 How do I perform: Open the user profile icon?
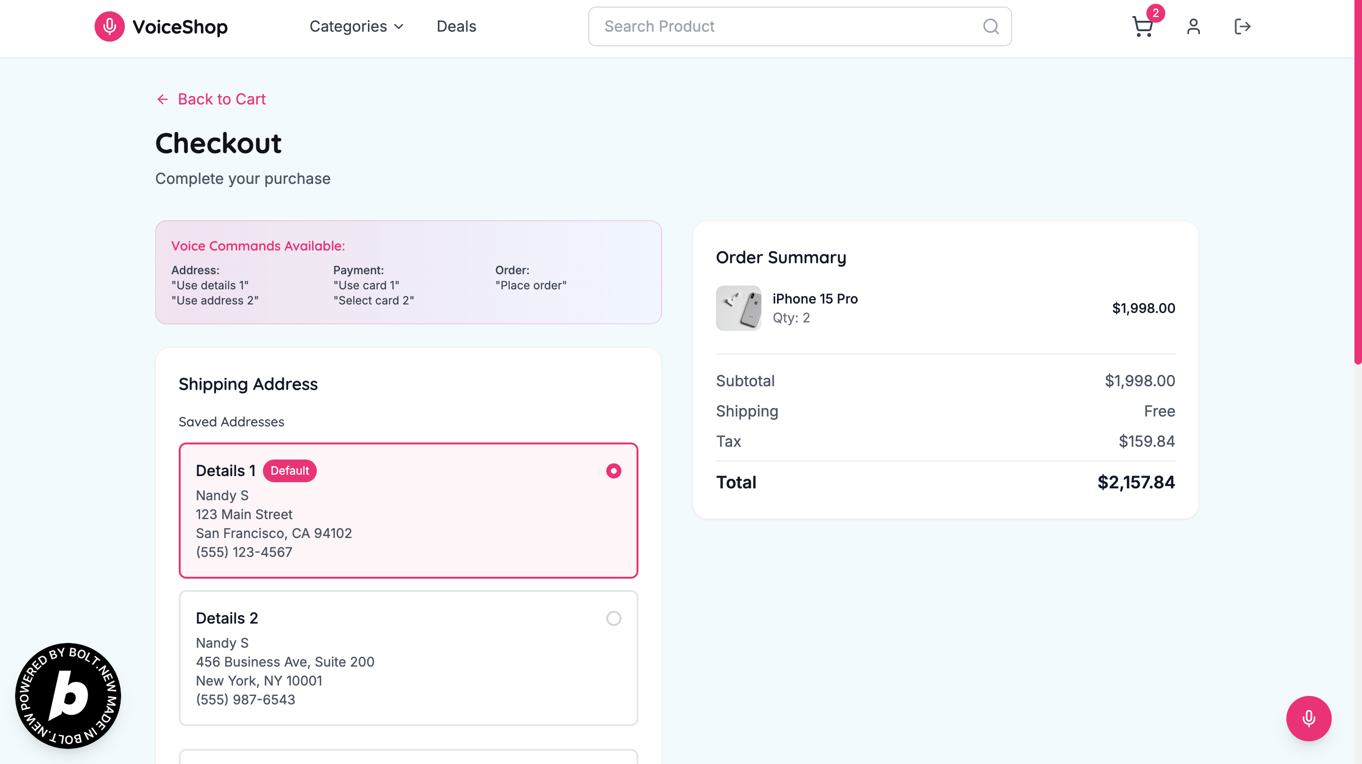(1193, 26)
